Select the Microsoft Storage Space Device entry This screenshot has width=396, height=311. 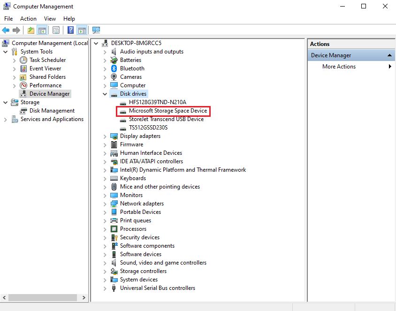pos(167,111)
